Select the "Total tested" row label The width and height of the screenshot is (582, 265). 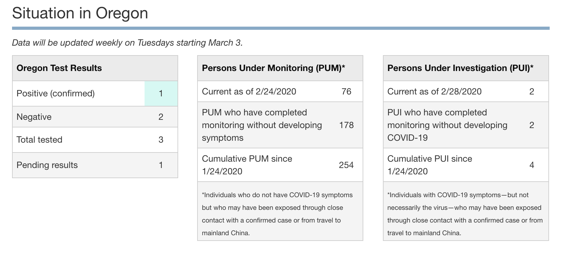(39, 140)
